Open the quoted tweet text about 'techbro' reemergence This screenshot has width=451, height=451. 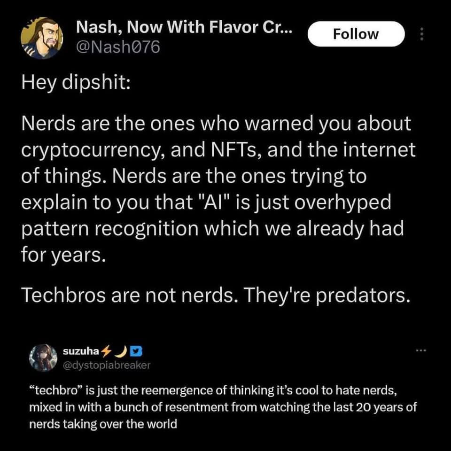[223, 407]
